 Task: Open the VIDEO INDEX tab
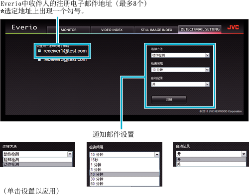point(112,30)
